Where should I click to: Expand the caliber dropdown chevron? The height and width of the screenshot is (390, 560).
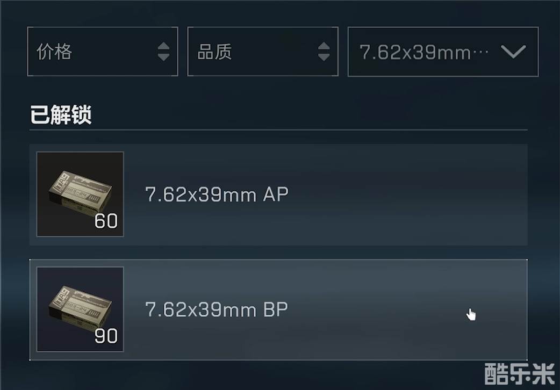click(x=513, y=52)
